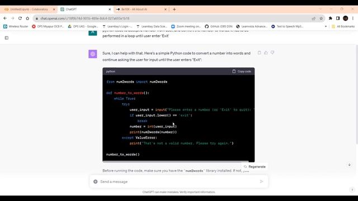Open Learnbay Data Science bookmark

click(x=152, y=26)
